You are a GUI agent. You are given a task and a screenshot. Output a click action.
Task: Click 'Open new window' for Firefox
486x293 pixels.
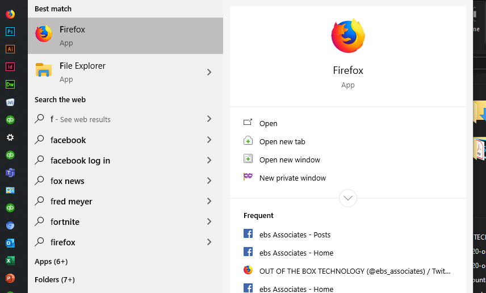(x=290, y=160)
